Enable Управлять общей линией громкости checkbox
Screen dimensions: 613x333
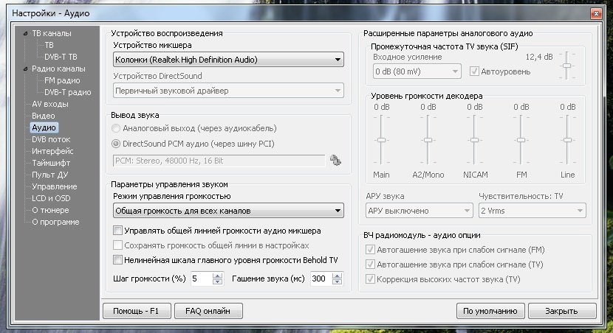click(117, 231)
